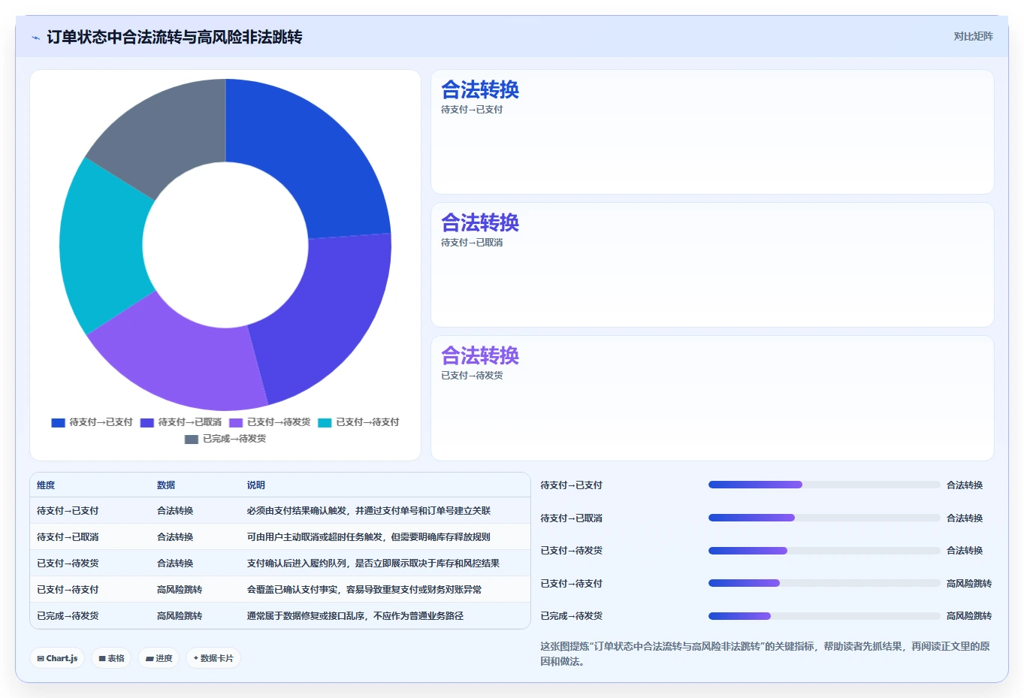Click the 待支付→已支付 progress bar
The image size is (1024, 698).
[x=824, y=485]
